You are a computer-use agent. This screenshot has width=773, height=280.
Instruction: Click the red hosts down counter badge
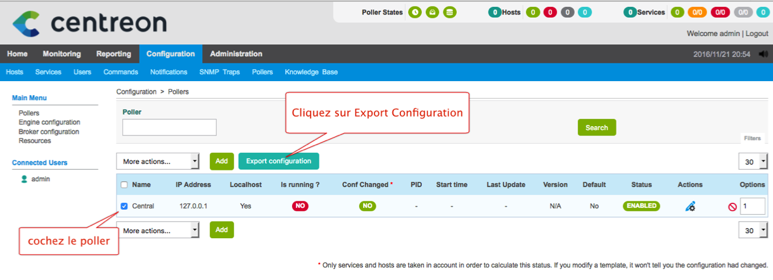pyautogui.click(x=550, y=12)
